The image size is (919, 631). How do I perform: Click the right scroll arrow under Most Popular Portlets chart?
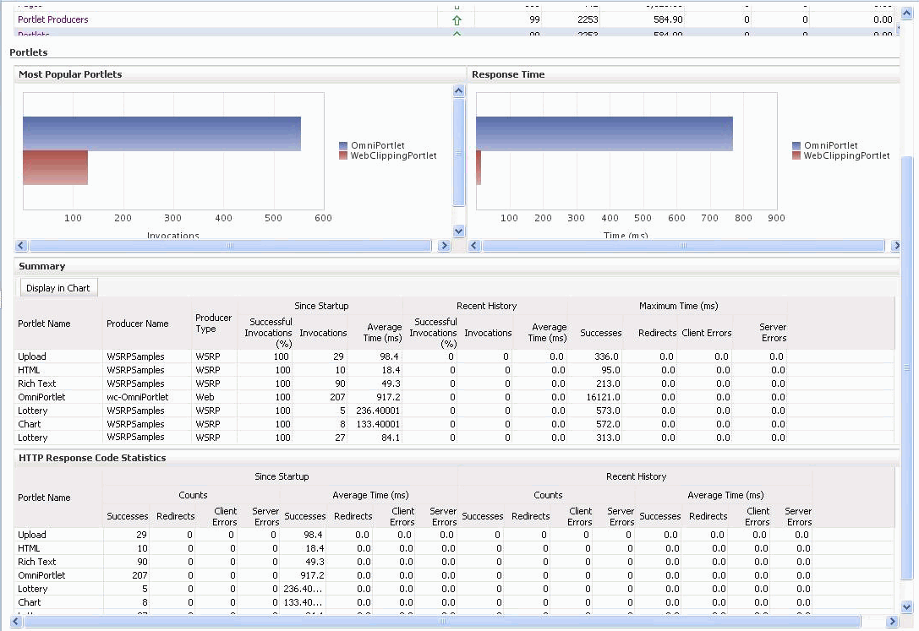pyautogui.click(x=444, y=246)
